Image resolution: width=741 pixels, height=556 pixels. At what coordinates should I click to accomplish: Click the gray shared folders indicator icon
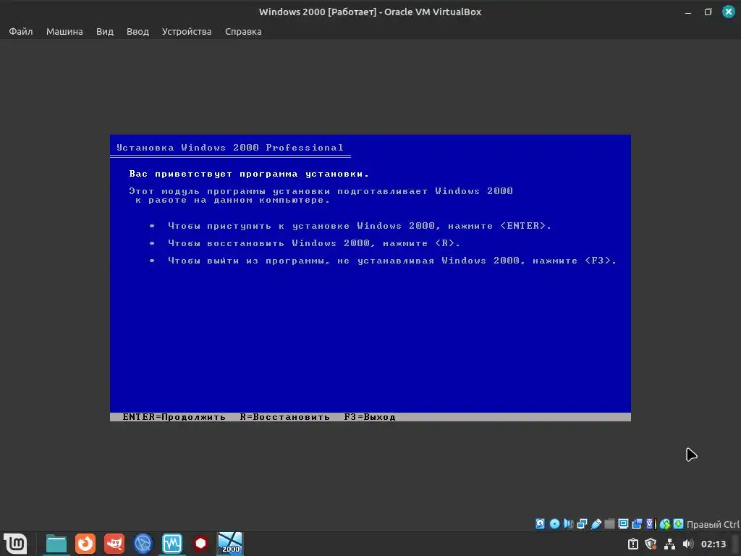pyautogui.click(x=609, y=524)
